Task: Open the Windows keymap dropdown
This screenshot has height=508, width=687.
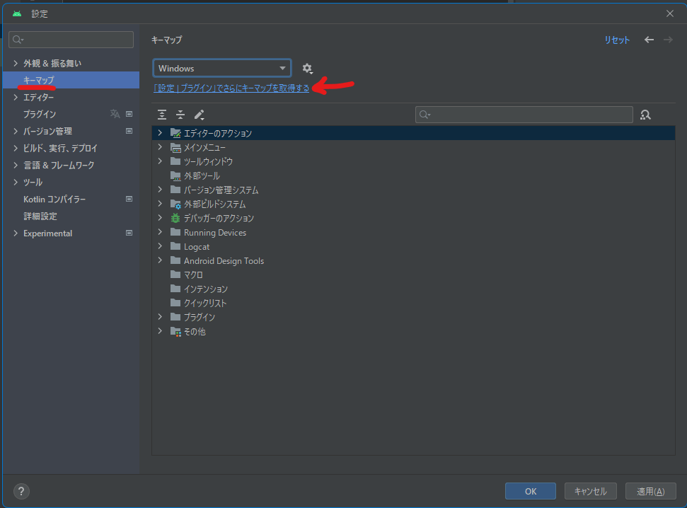Action: [221, 69]
